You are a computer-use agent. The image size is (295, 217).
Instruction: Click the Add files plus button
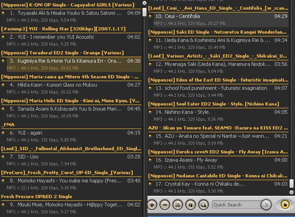[x=152, y=205]
